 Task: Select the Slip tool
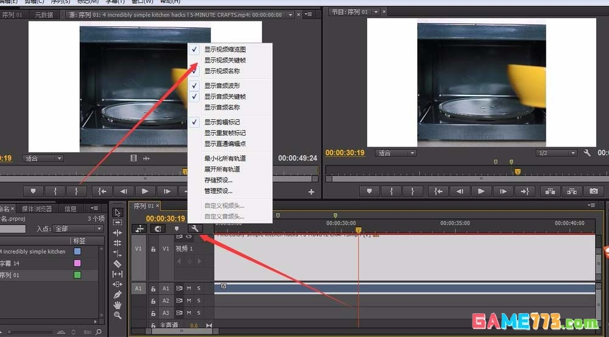coord(118,274)
